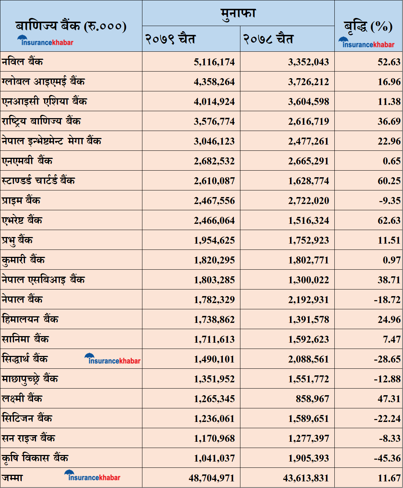
Task: Click the total profit 48,704,971
Action: [x=212, y=478]
